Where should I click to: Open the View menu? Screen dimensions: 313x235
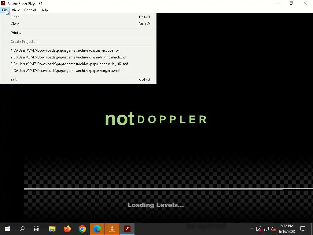pos(16,10)
